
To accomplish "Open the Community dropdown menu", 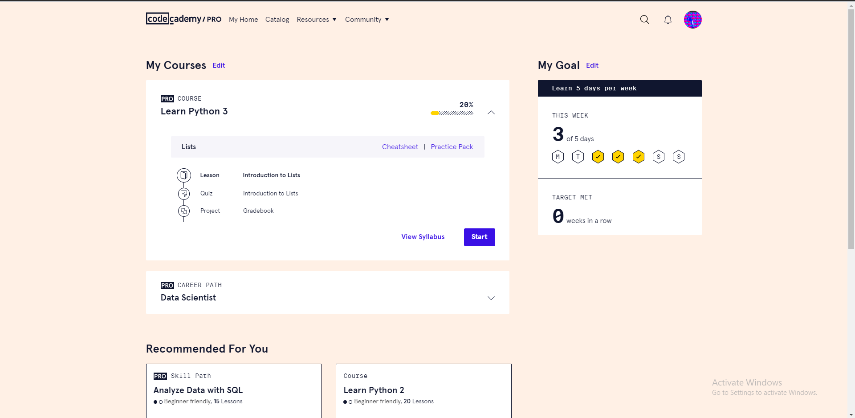I will pyautogui.click(x=367, y=20).
